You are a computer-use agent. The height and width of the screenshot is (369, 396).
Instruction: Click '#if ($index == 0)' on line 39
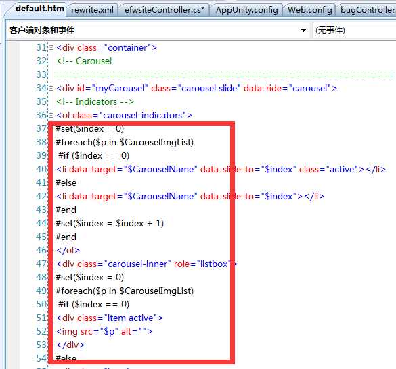[93, 155]
